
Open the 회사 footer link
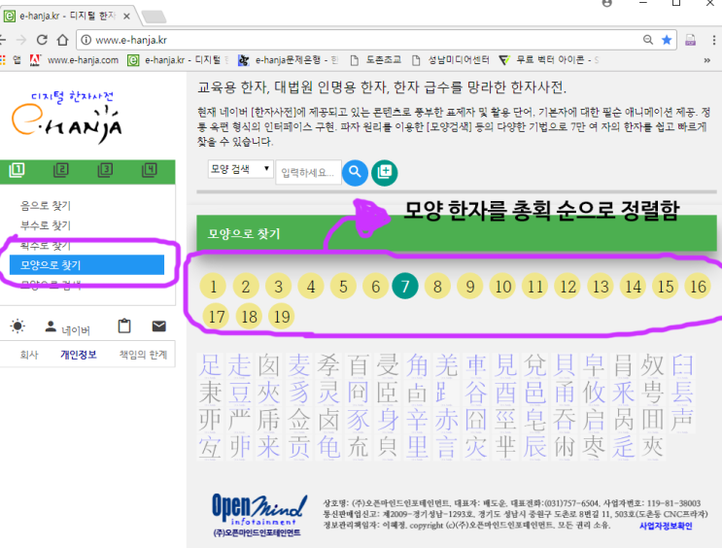point(29,355)
